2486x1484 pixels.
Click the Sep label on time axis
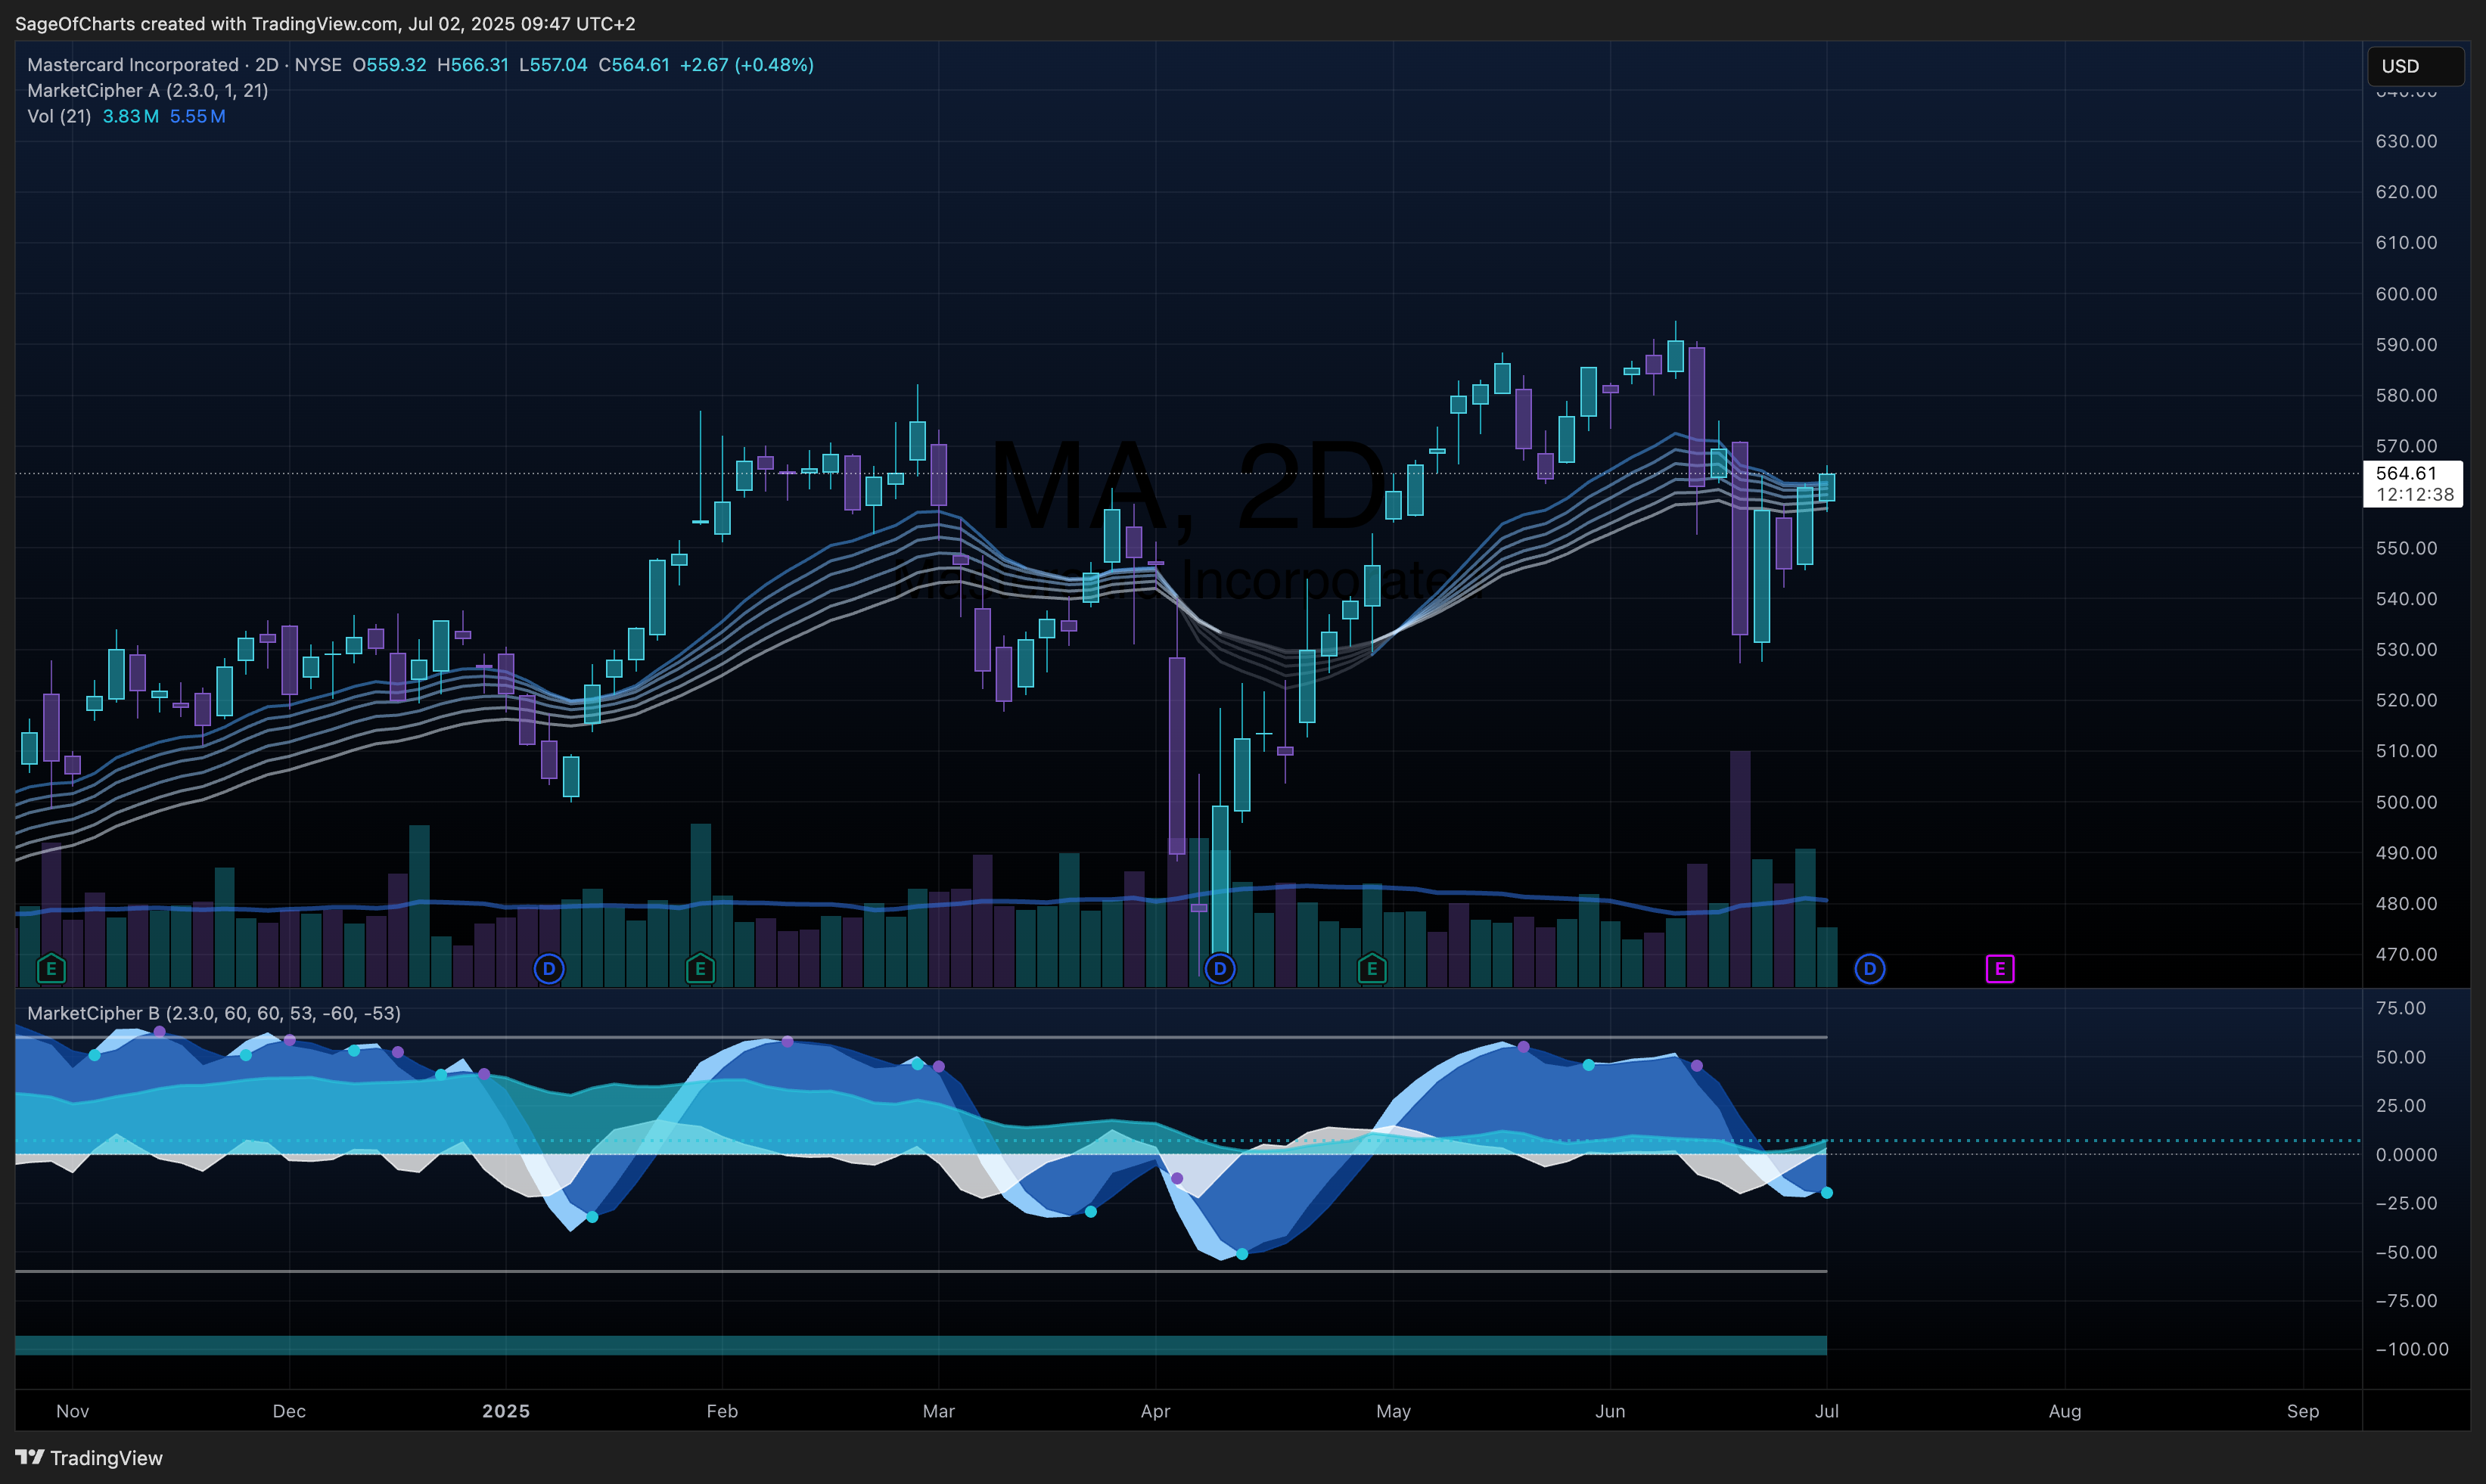2303,1411
